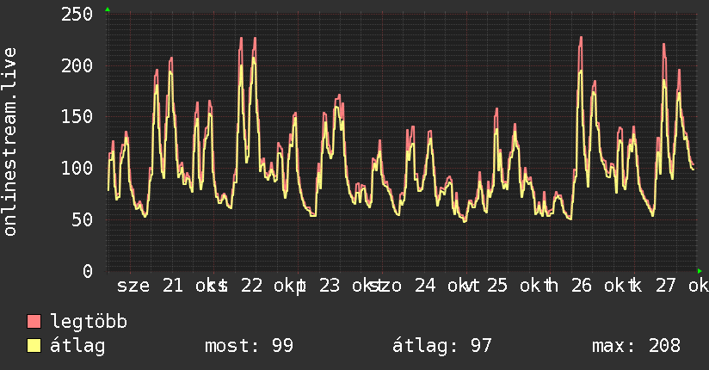Screen dimensions: 709x370
Task: Click the x-axis date label 21
Action: (173, 286)
